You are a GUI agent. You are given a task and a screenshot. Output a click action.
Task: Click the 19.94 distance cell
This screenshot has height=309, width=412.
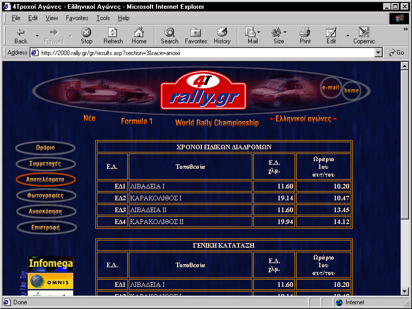(274, 222)
